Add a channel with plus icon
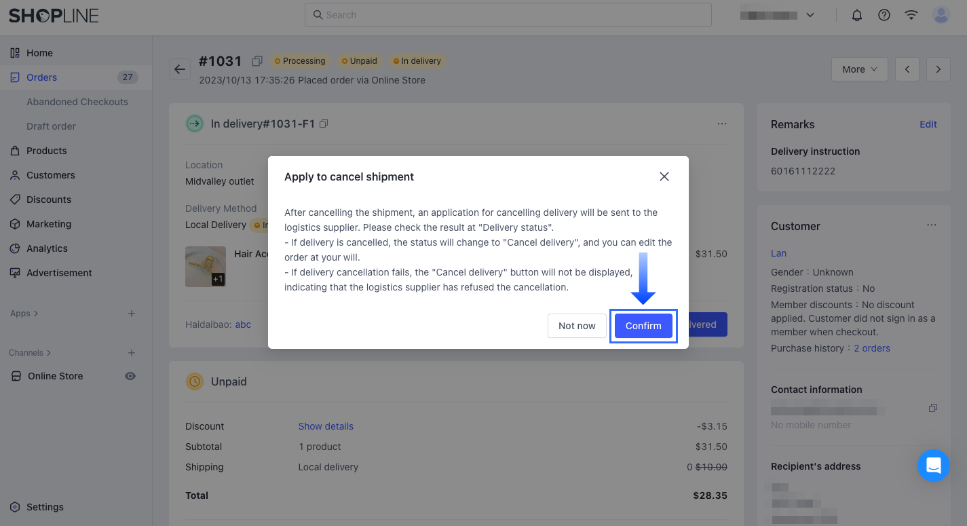967x526 pixels. (132, 353)
